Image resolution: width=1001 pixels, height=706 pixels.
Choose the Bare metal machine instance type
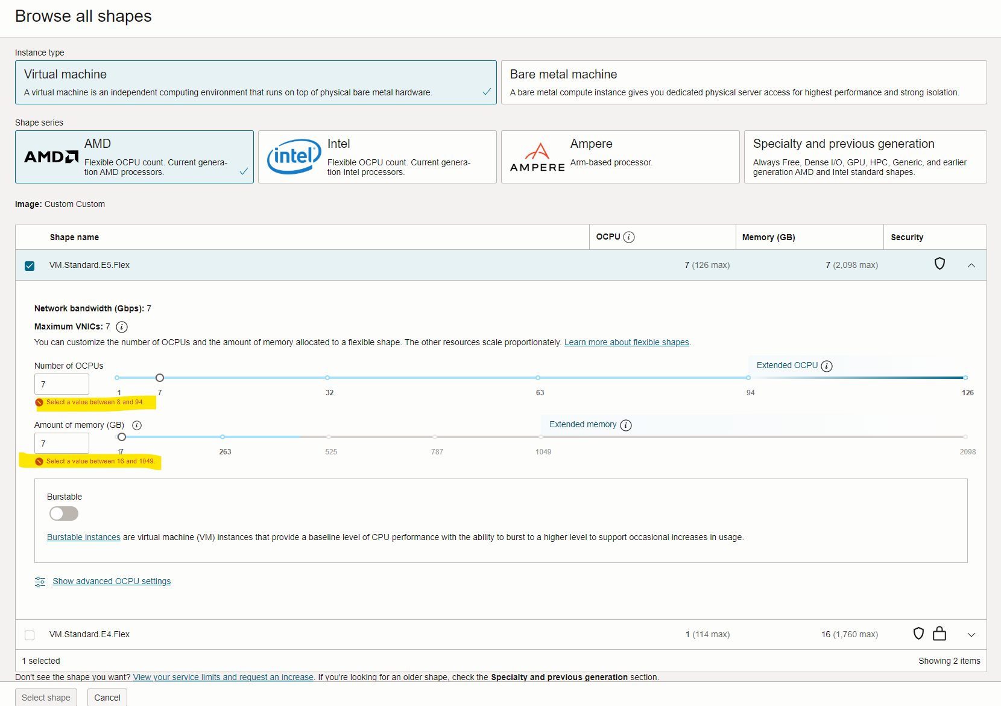click(743, 83)
